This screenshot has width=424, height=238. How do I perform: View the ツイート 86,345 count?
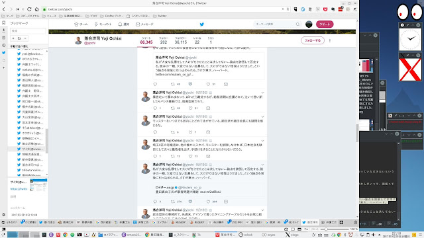(x=146, y=40)
